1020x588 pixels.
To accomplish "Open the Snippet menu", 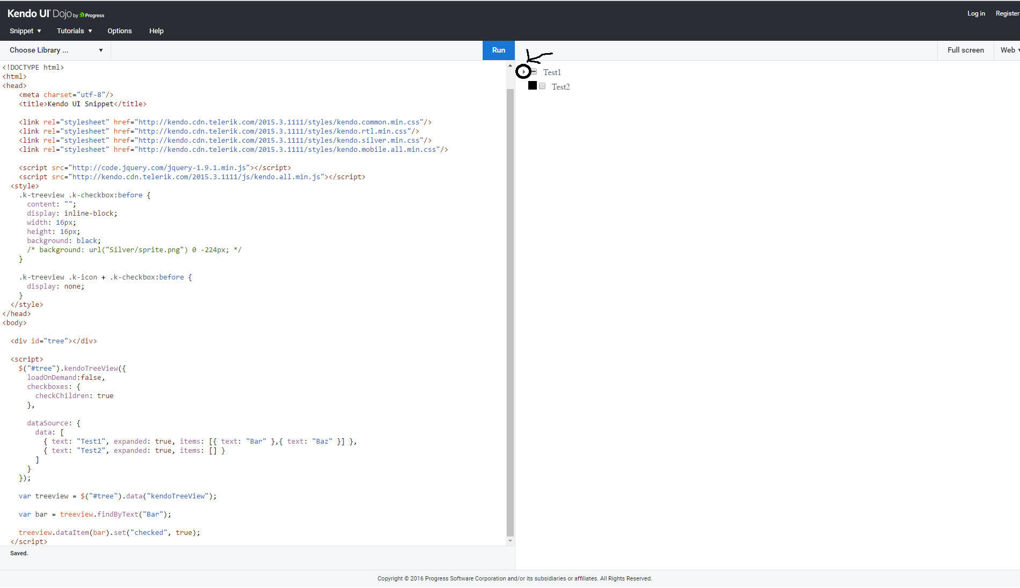I will coord(25,31).
